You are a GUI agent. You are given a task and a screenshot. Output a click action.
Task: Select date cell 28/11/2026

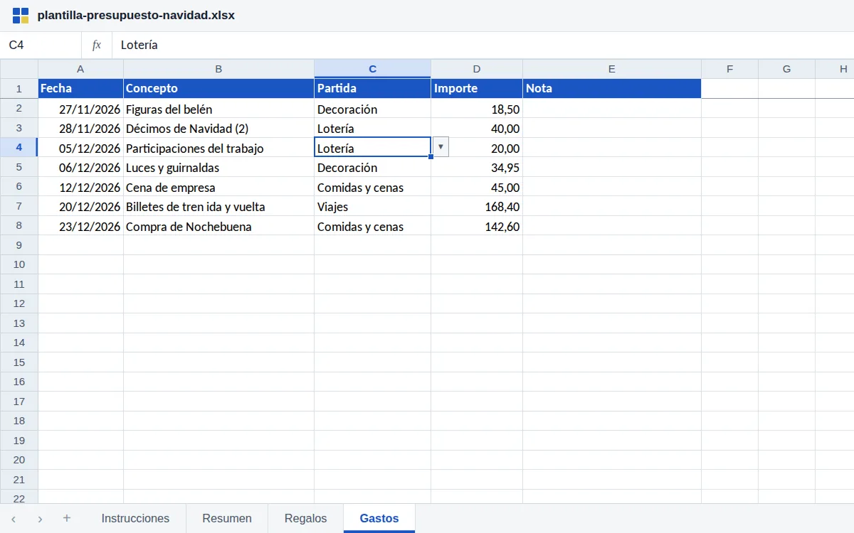[x=80, y=128]
